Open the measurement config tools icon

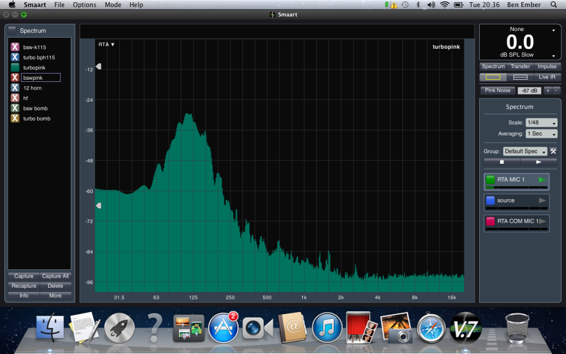(553, 152)
